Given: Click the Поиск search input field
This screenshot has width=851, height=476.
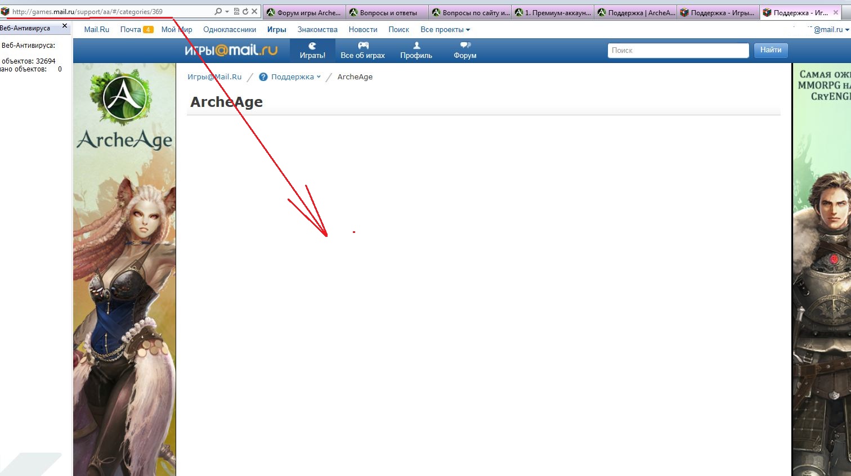Looking at the screenshot, I should [x=678, y=50].
